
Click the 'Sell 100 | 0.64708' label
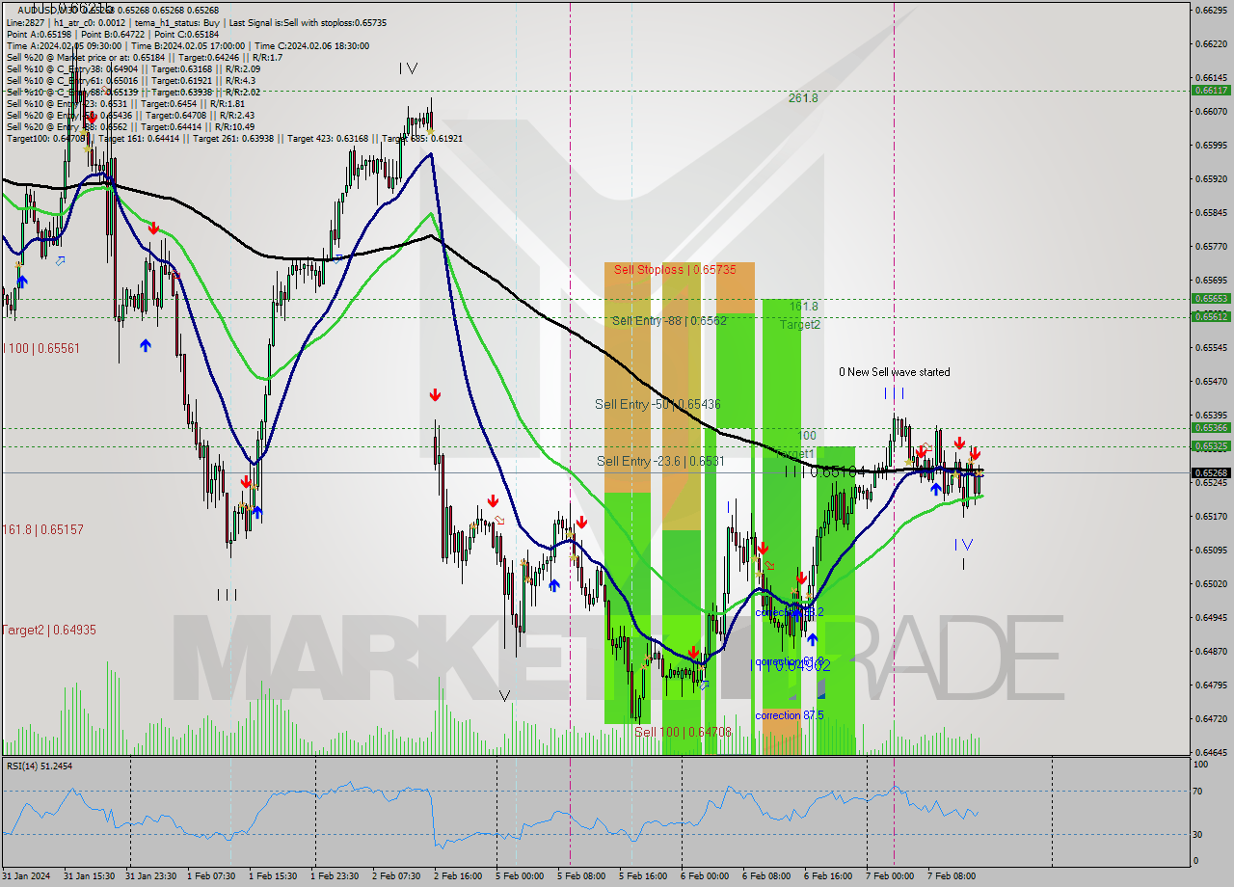coord(683,733)
